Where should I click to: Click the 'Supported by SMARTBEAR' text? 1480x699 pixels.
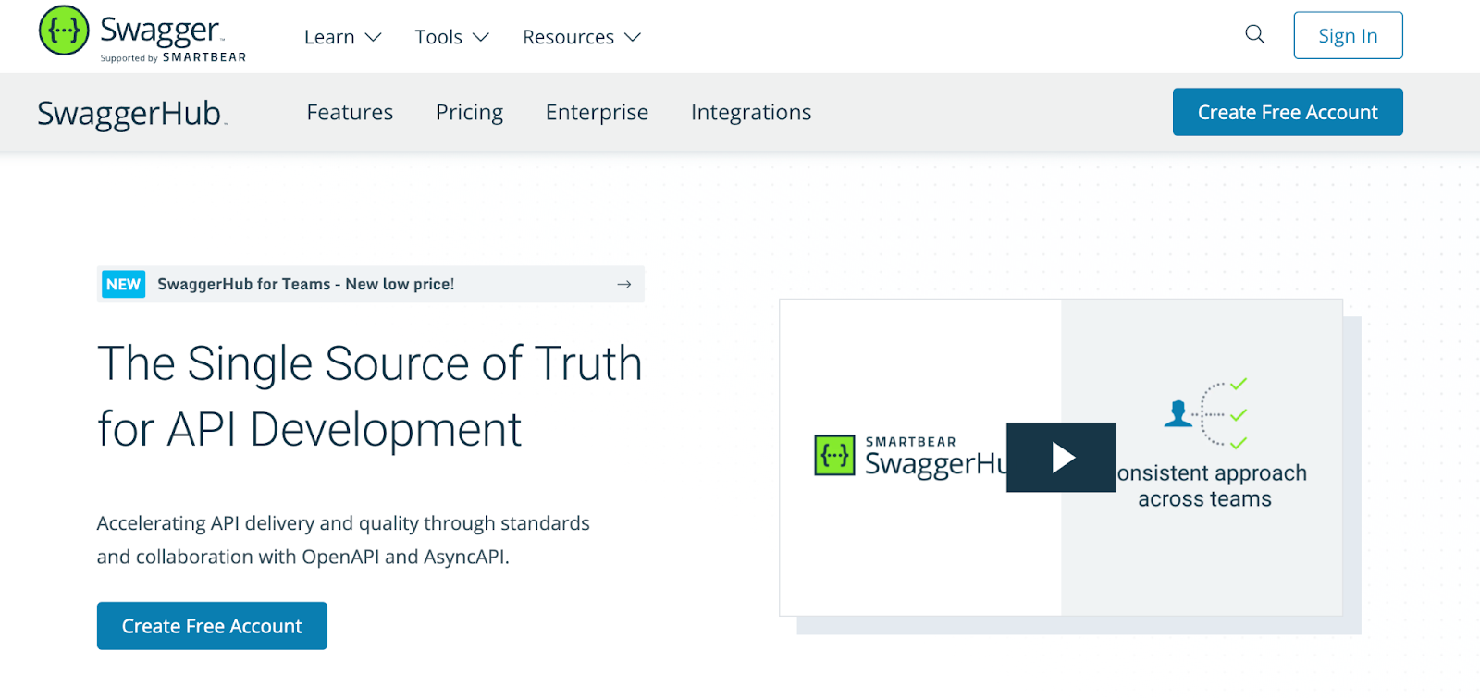click(x=173, y=57)
